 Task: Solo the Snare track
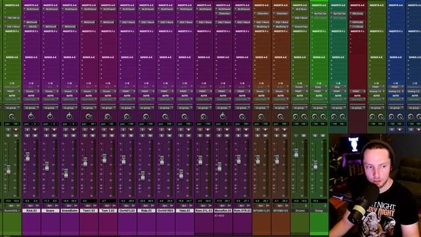coord(47,136)
